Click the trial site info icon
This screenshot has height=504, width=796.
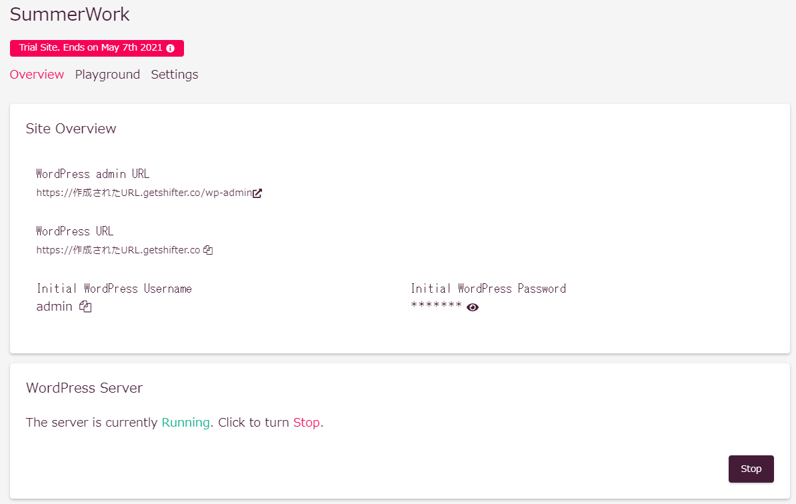(x=171, y=48)
